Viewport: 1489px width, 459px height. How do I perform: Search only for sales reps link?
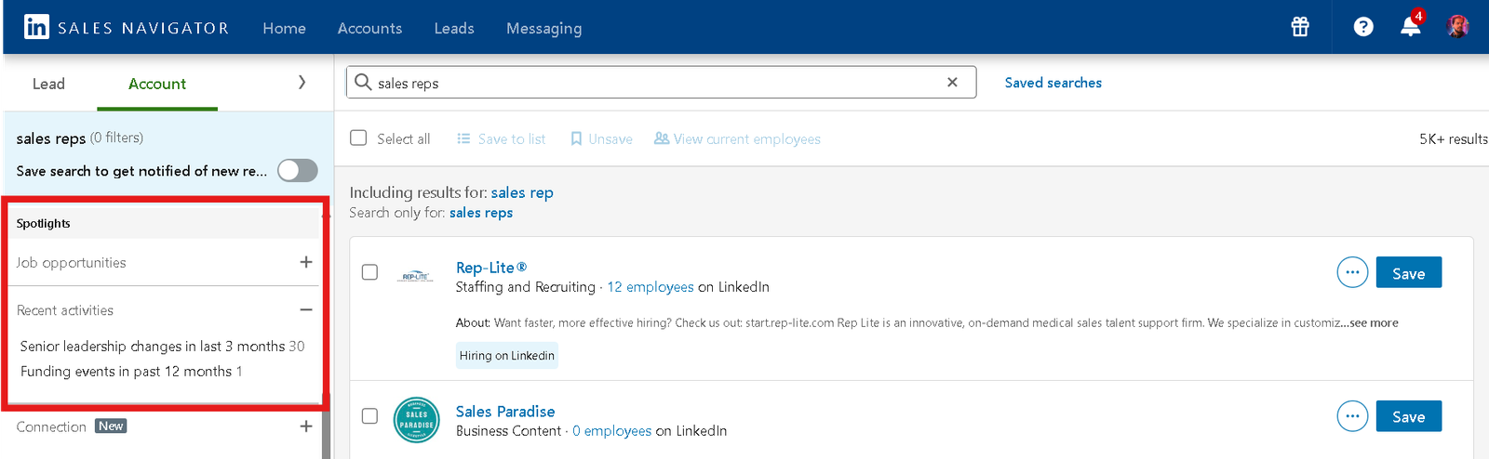click(x=481, y=213)
